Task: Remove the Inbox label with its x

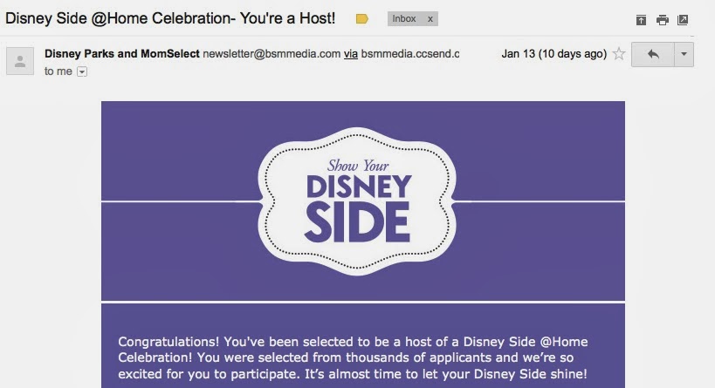Action: [430, 19]
